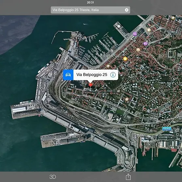Select the marker near Via Vittorio Locchi

tap(127, 99)
